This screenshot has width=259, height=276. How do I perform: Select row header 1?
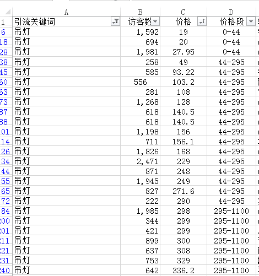[x=6, y=21]
